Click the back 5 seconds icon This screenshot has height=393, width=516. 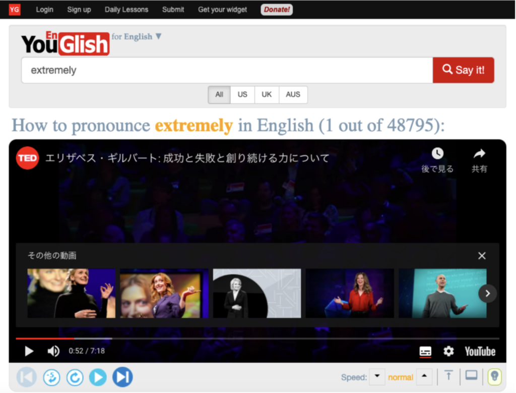point(51,377)
